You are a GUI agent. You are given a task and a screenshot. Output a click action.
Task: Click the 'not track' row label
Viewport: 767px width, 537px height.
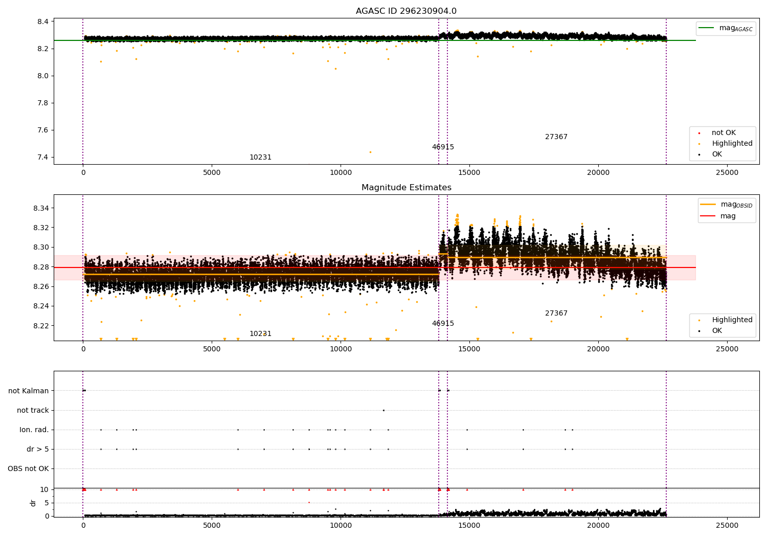pyautogui.click(x=33, y=411)
